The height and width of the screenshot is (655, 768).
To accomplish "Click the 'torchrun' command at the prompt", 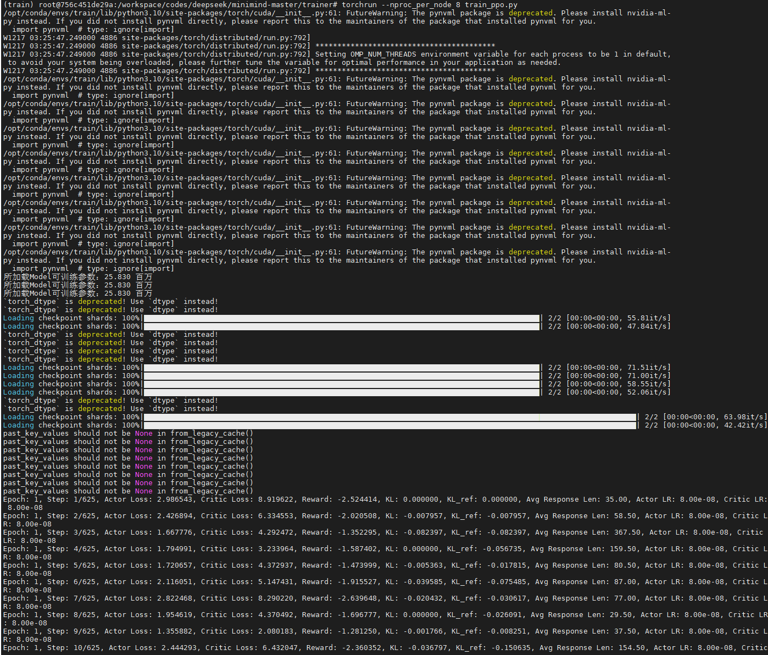I will coord(359,4).
